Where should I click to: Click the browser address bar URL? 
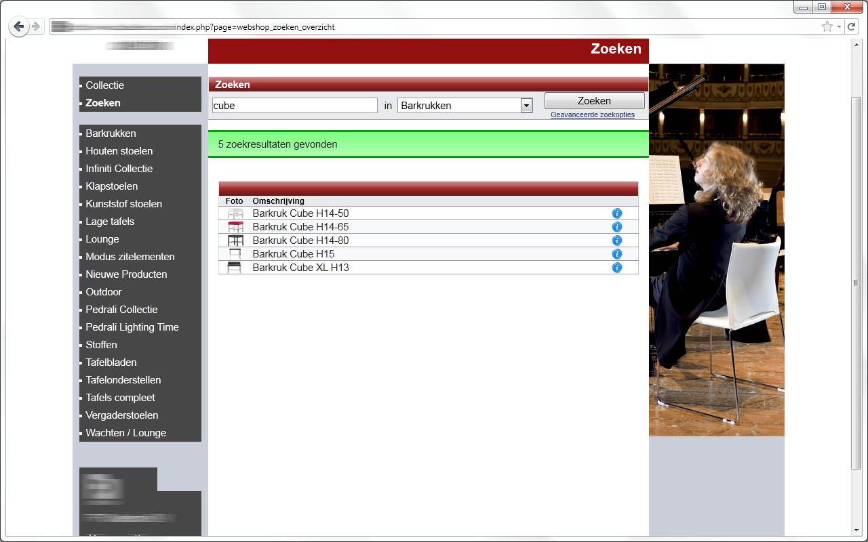(434, 27)
